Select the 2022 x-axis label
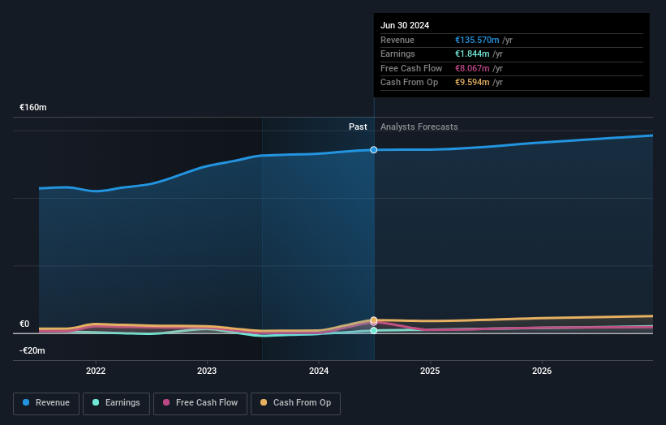Image resolution: width=666 pixels, height=425 pixels. coord(96,371)
